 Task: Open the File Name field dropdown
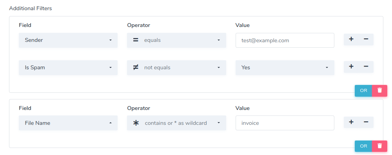pos(68,123)
